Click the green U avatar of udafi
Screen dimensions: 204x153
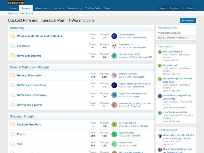click(x=114, y=144)
